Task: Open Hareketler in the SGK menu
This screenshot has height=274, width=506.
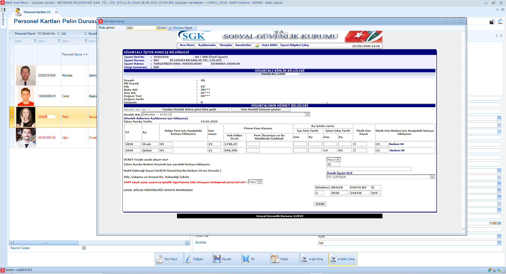Action: (x=243, y=45)
